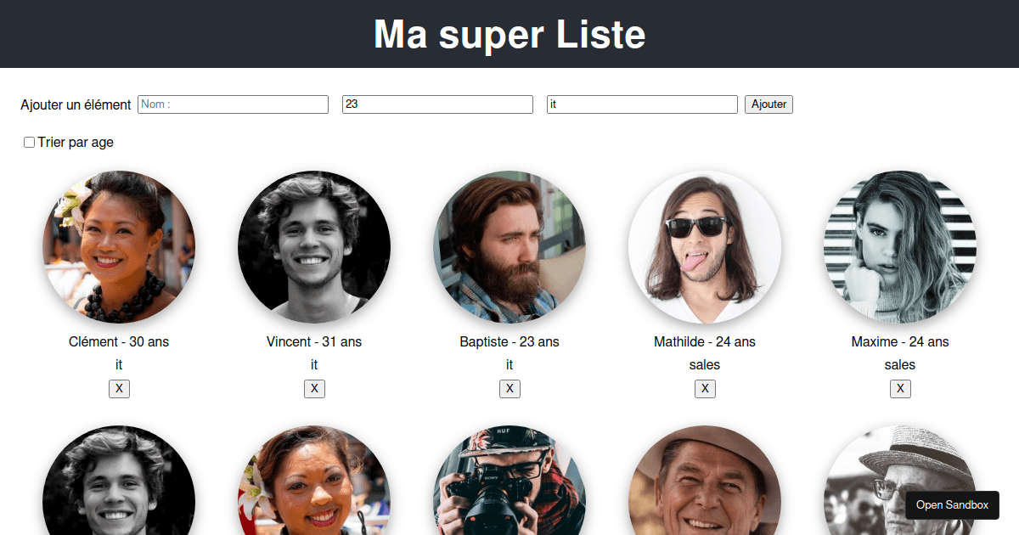Click Maxime's profile photo
Image resolution: width=1019 pixels, height=535 pixels.
pos(899,246)
